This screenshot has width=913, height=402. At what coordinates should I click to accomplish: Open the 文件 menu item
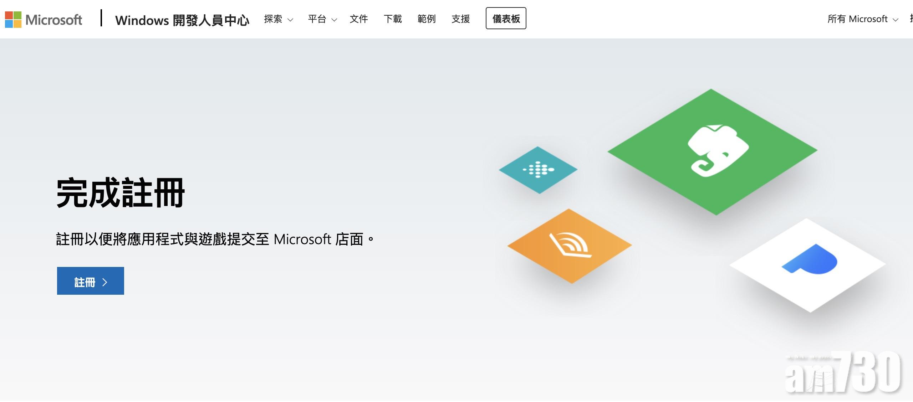pos(358,19)
